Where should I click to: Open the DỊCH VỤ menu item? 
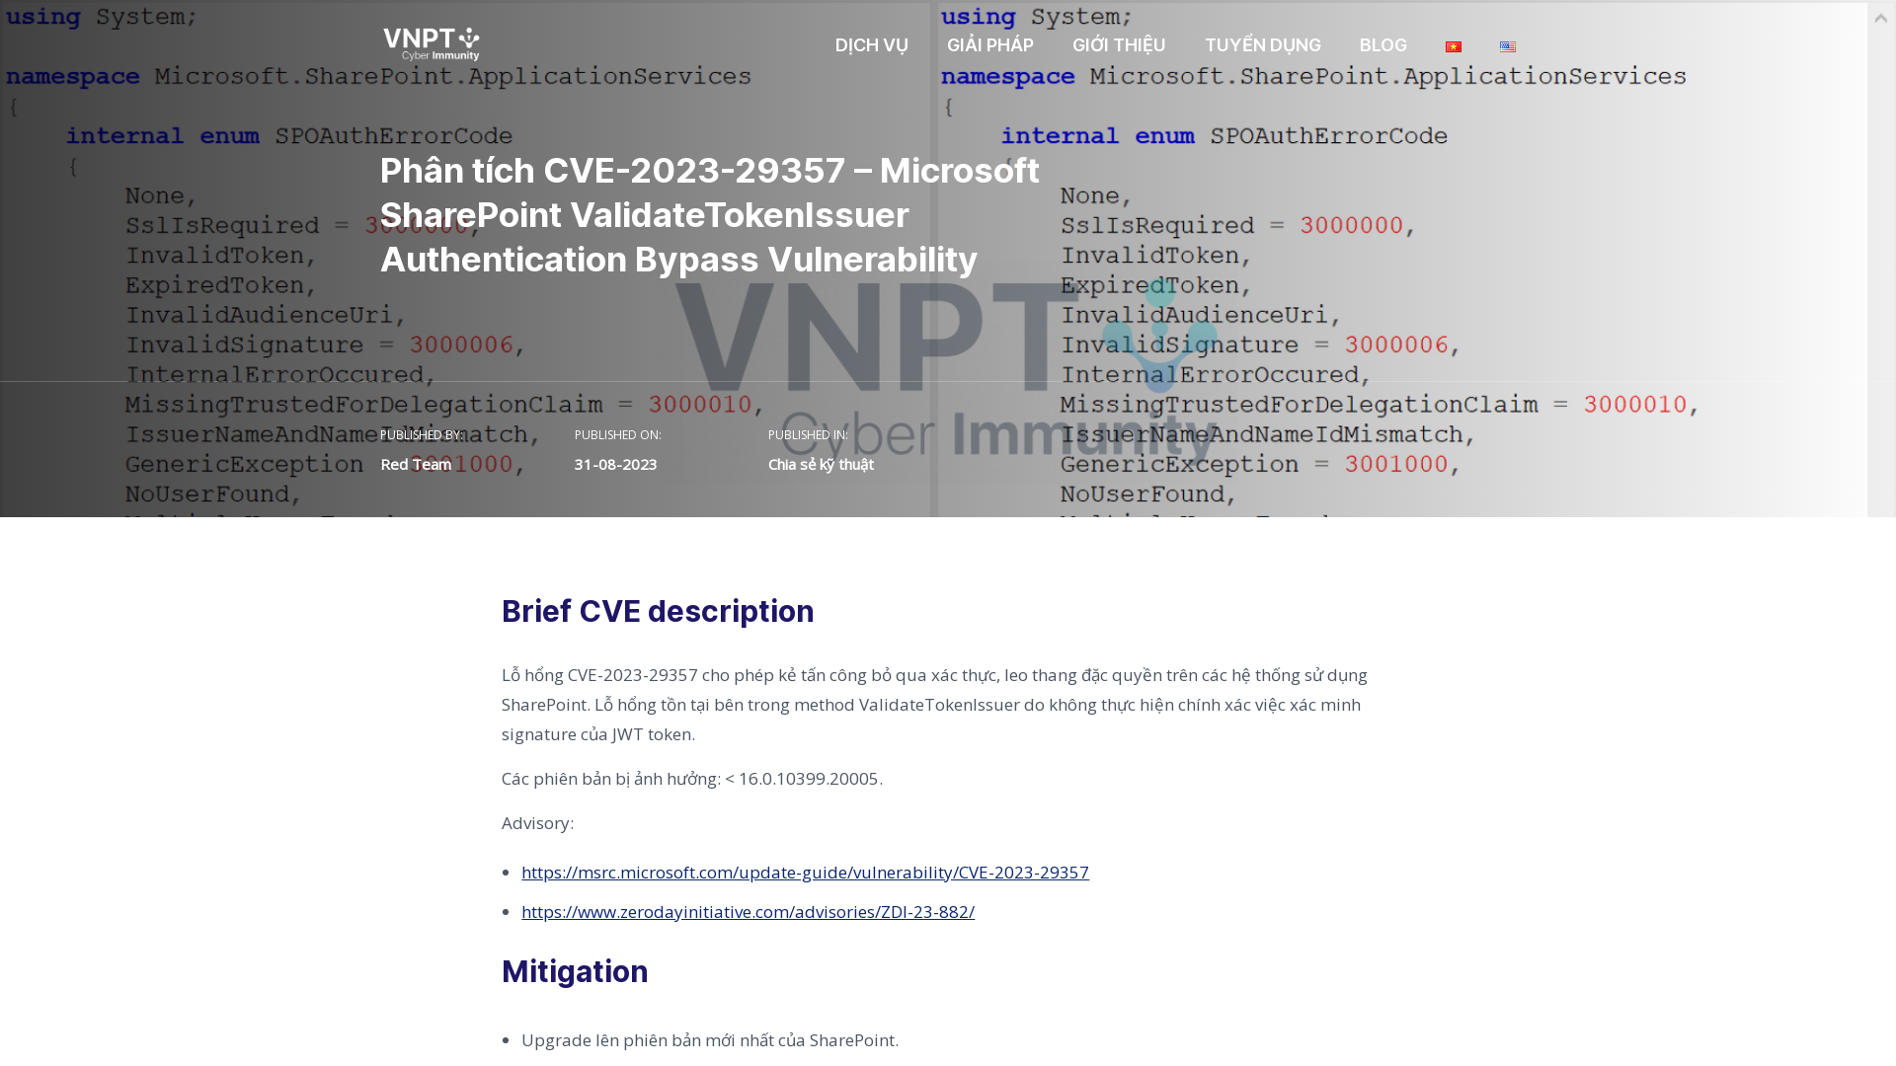[x=871, y=44]
